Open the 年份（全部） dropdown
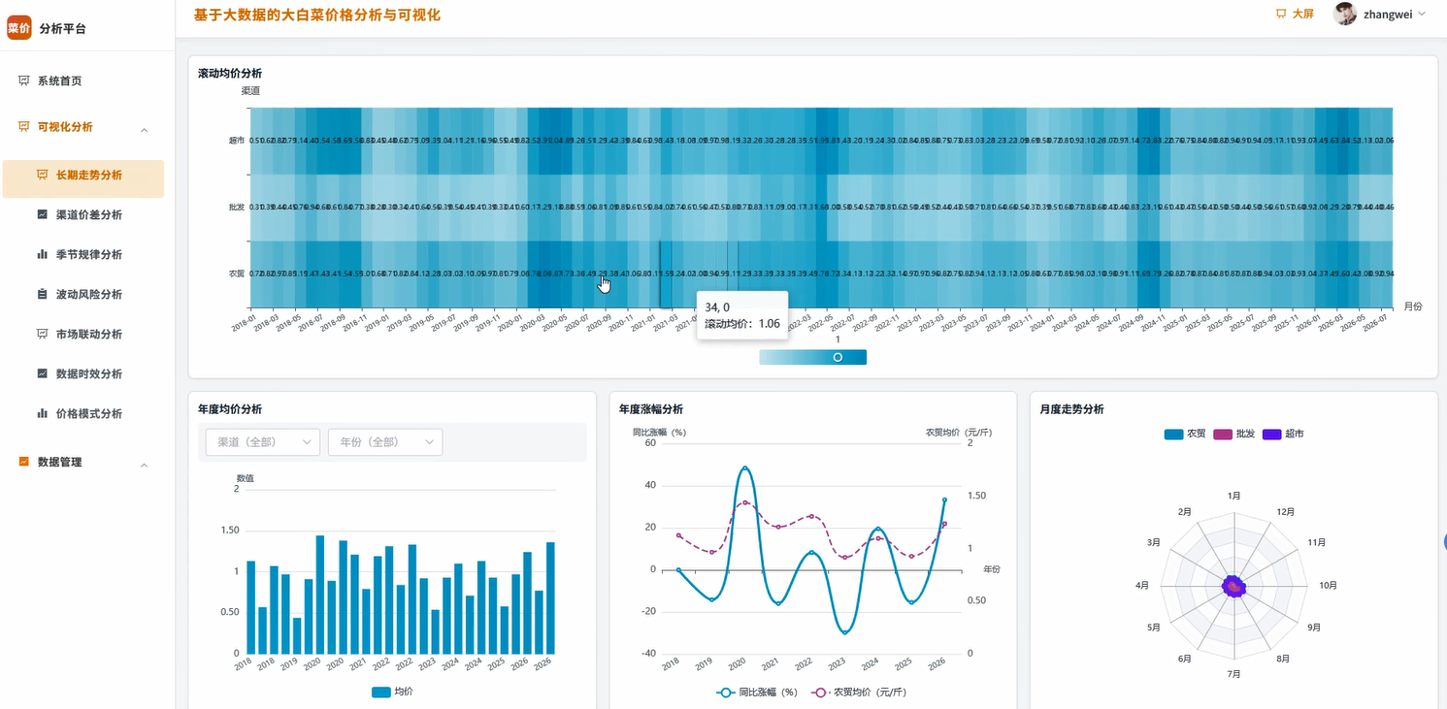The height and width of the screenshot is (709, 1447). click(x=385, y=442)
